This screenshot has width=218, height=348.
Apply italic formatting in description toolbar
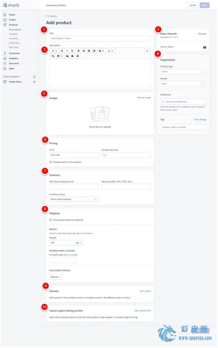(x=67, y=51)
